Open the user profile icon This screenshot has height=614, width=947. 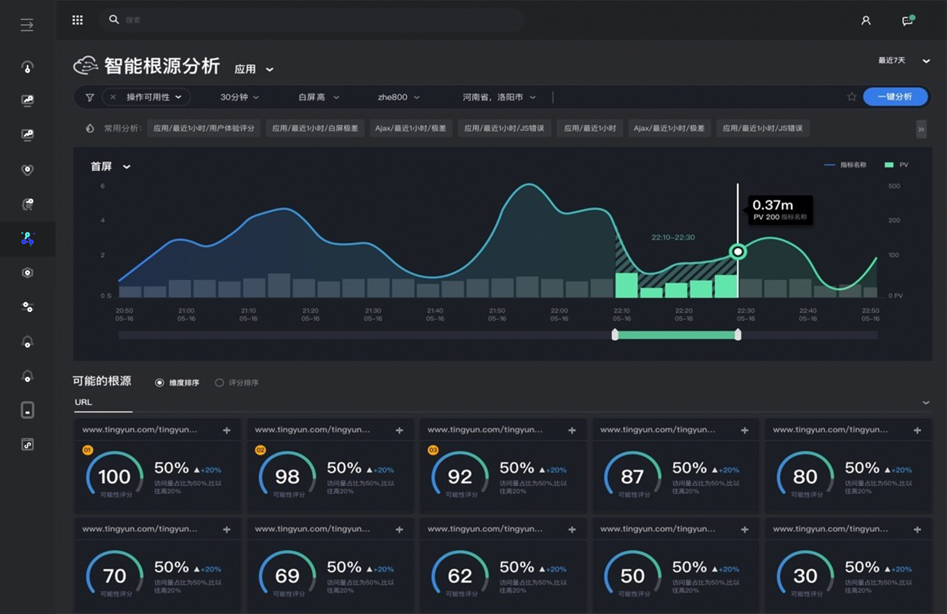pyautogui.click(x=865, y=21)
